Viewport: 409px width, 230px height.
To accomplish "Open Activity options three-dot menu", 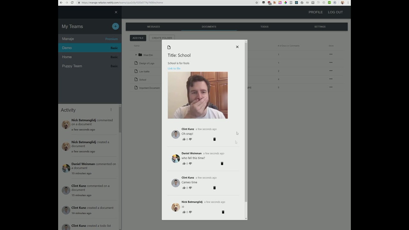I will point(111,110).
